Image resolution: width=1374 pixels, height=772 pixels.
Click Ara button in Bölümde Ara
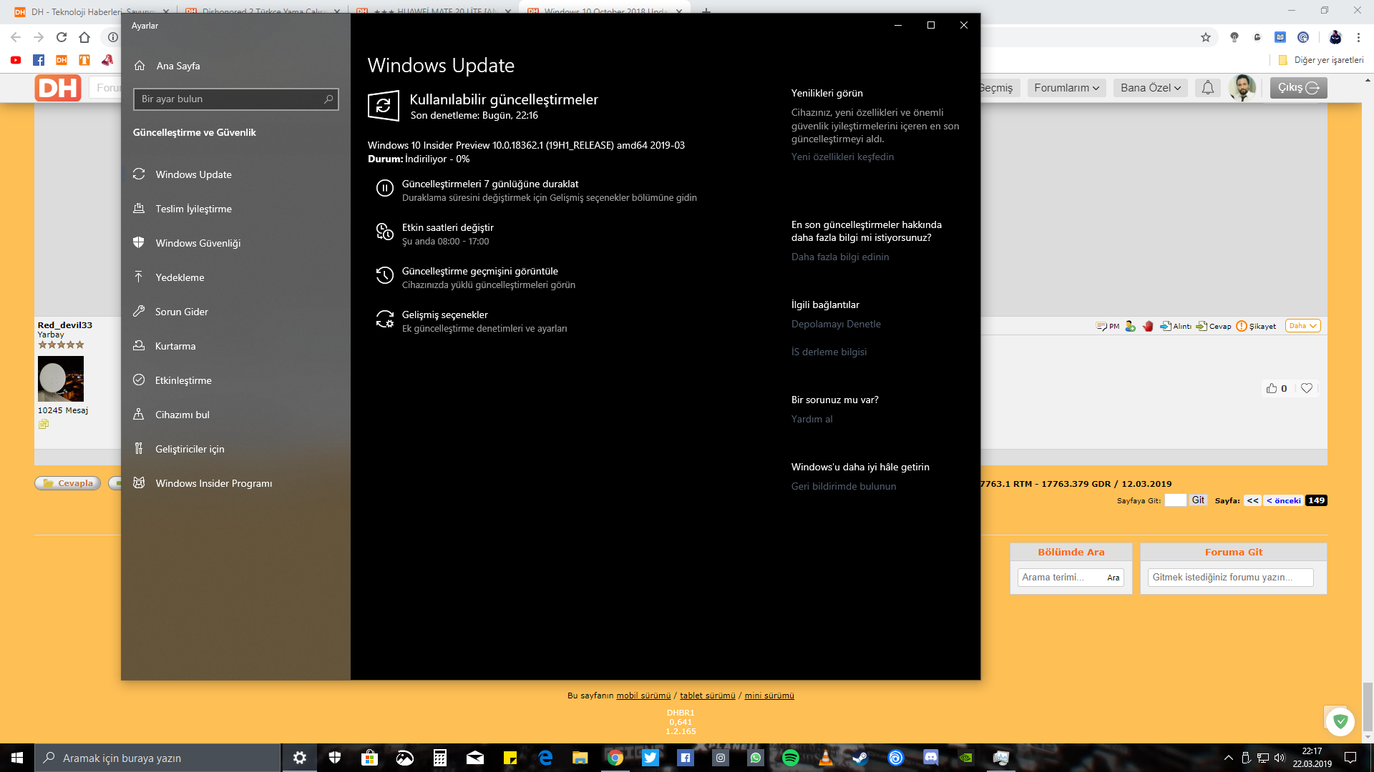pos(1114,578)
